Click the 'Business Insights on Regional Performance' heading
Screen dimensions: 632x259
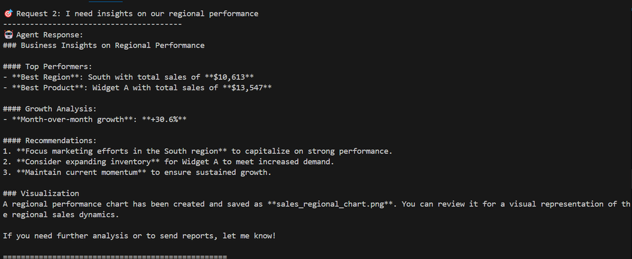(113, 45)
